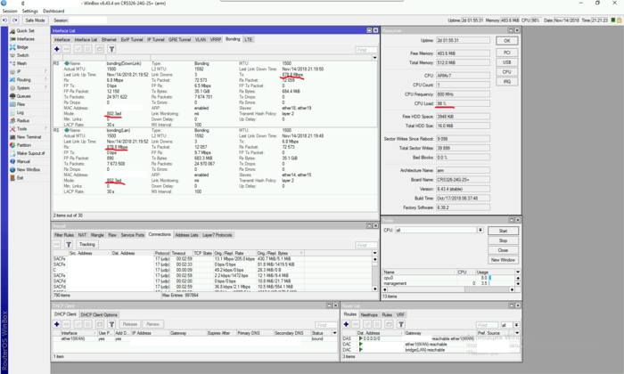Switch to Connections tab in Firewall
Screen dimensions: 624x374
click(x=160, y=234)
